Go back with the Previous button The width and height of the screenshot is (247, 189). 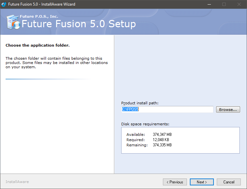click(175, 182)
